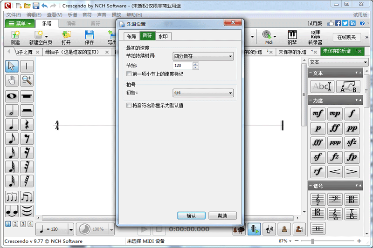Screen dimensions: 373x248
Task: Switch to voice 3 toggle
Action: pos(23,224)
